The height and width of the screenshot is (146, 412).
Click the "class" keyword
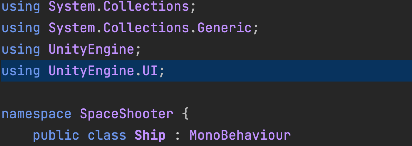pos(107,136)
